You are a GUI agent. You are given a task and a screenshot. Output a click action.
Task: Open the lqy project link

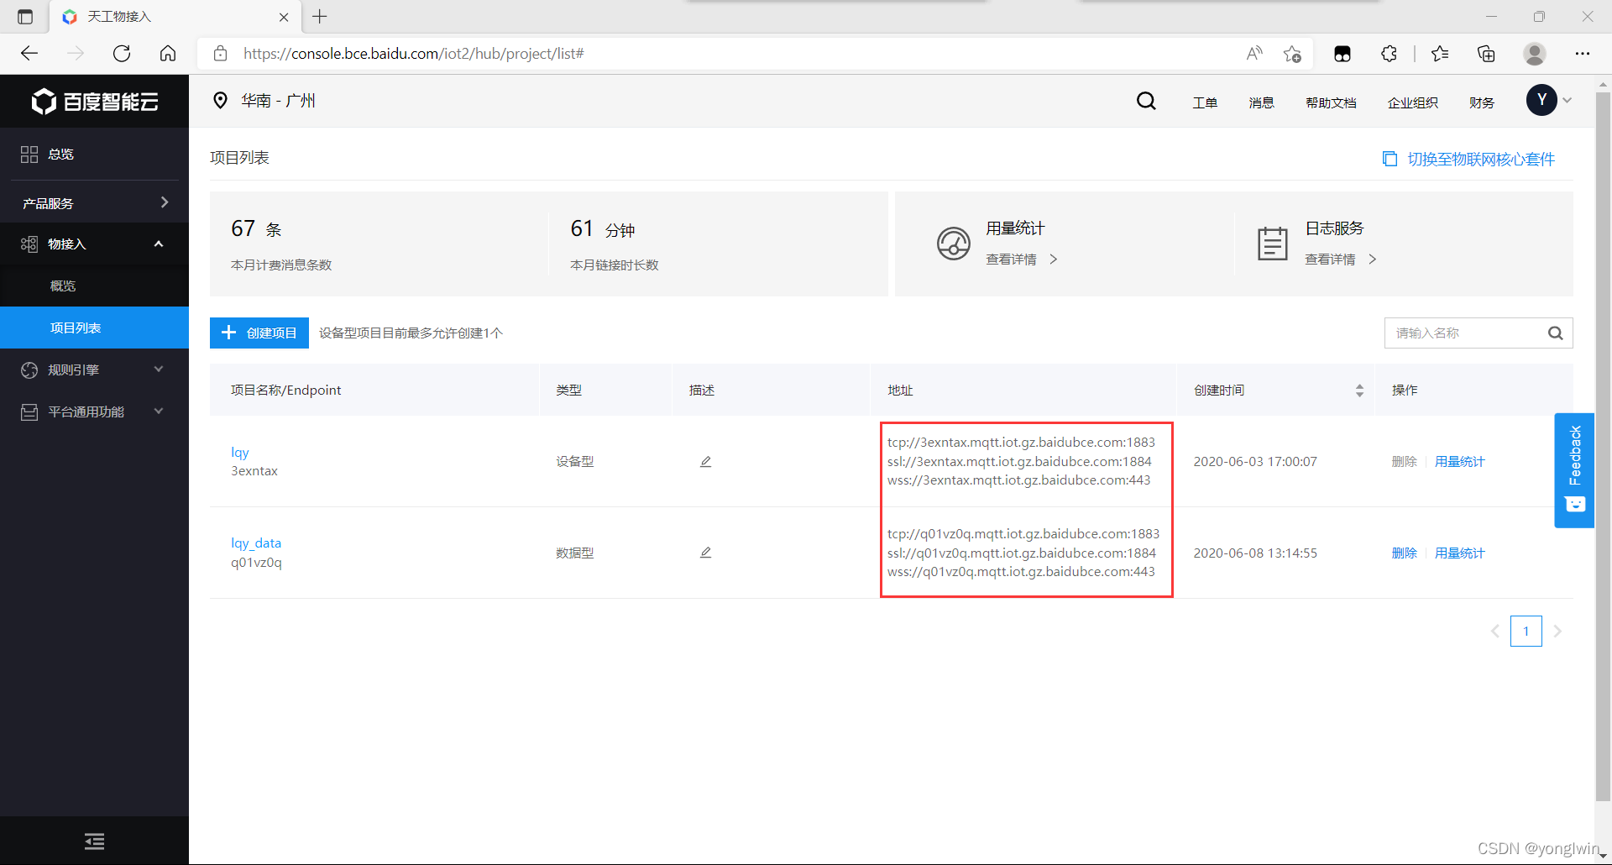click(x=240, y=452)
